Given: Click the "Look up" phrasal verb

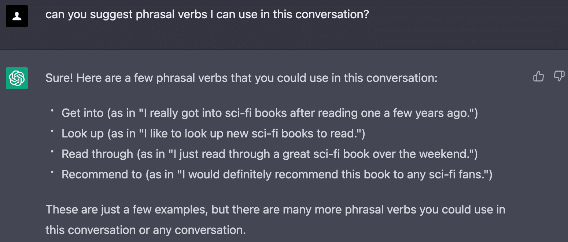Looking at the screenshot, I should click(x=83, y=133).
